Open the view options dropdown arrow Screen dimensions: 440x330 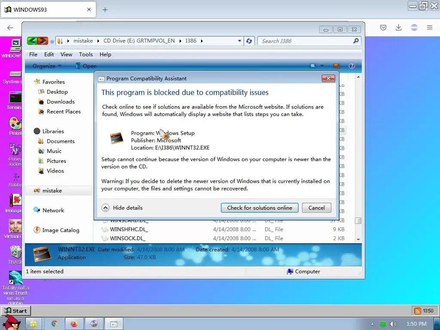tap(322, 66)
